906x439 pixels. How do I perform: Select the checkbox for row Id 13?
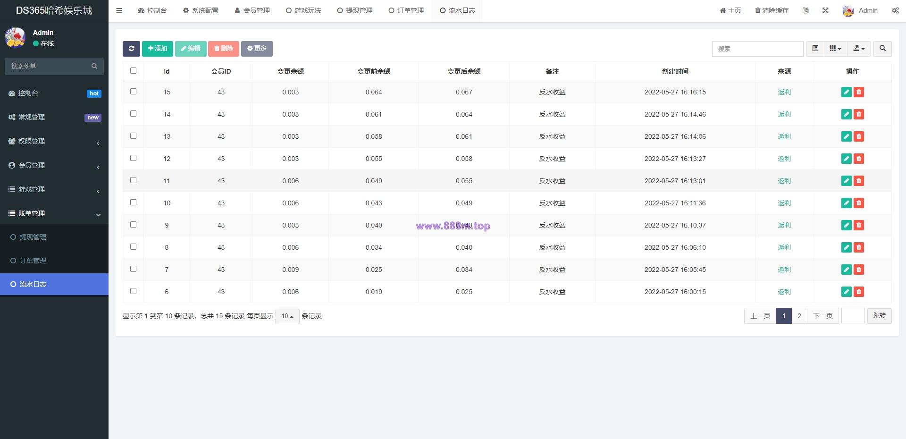point(133,136)
